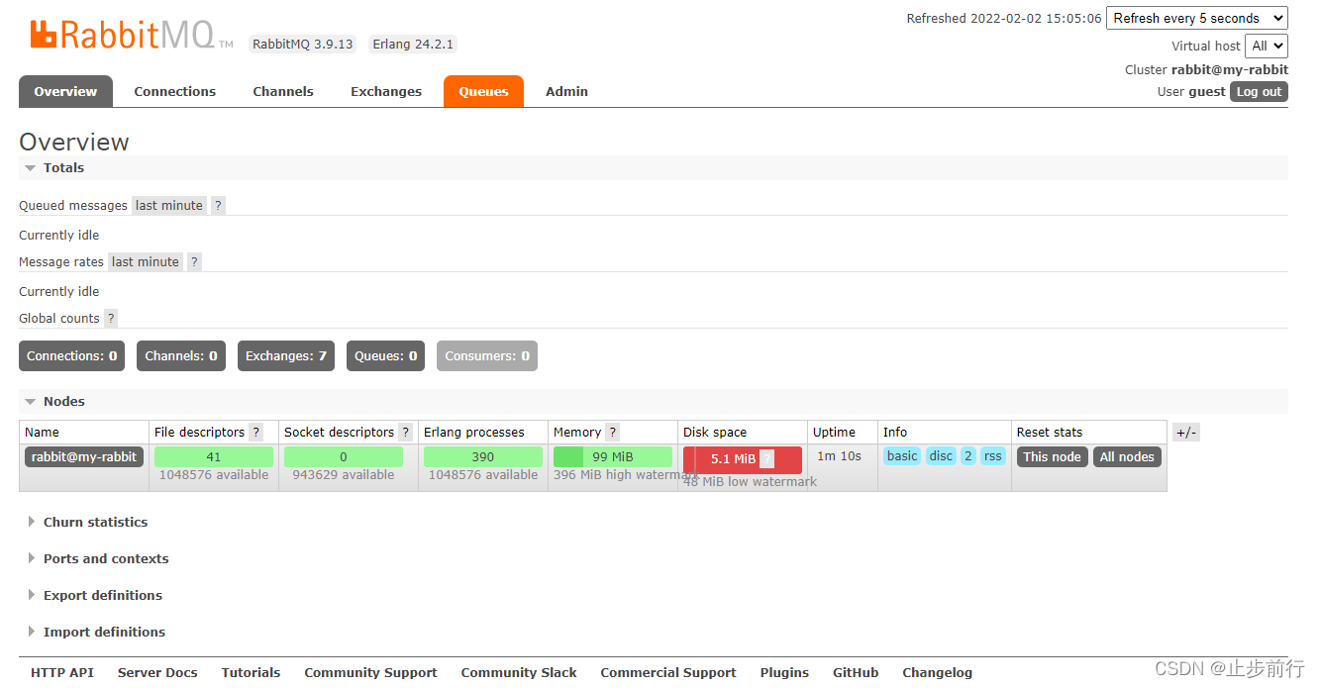Image resolution: width=1320 pixels, height=688 pixels.
Task: Click the Erlang processes 390 bar
Action: pyautogui.click(x=483, y=457)
